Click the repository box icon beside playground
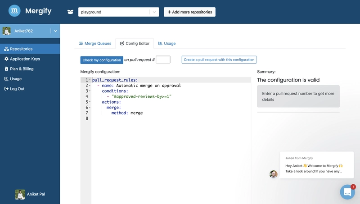The height and width of the screenshot is (204, 360). pos(70,12)
